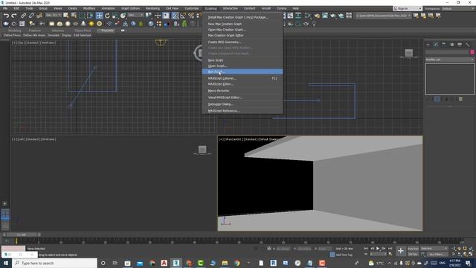The height and width of the screenshot is (268, 476).
Task: Click the Simulate ribbon button
Action: tap(54, 35)
